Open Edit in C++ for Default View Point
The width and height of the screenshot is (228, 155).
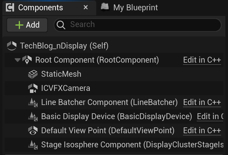pyautogui.click(x=202, y=131)
